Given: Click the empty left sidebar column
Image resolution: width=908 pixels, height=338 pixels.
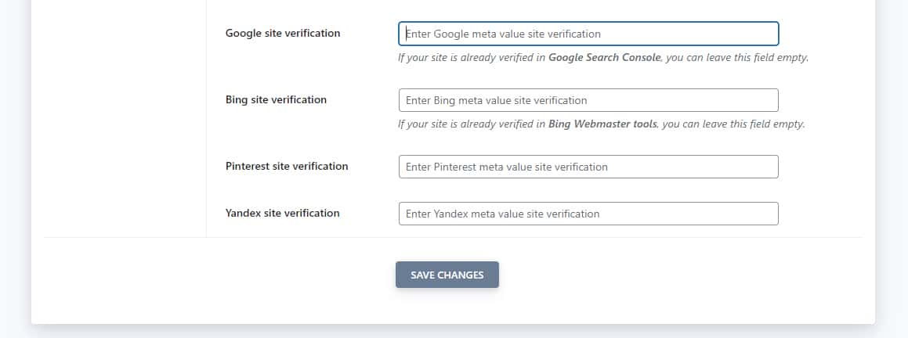Looking at the screenshot, I should click(118, 117).
